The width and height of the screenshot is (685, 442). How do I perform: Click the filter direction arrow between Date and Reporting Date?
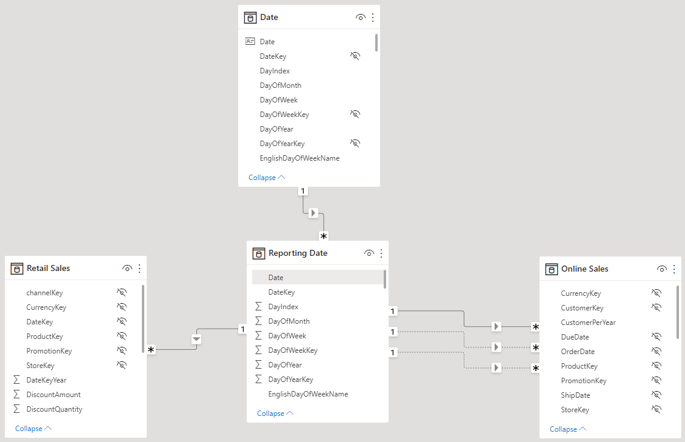(313, 213)
